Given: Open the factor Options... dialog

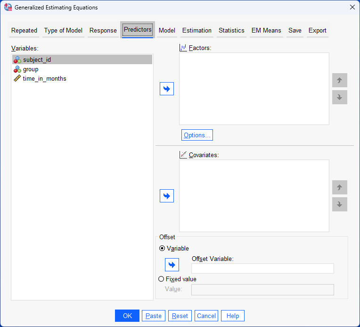Looking at the screenshot, I should [x=197, y=135].
